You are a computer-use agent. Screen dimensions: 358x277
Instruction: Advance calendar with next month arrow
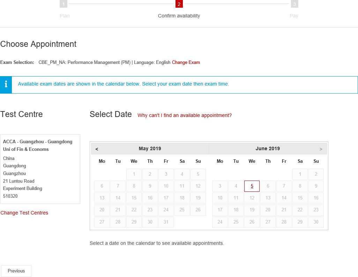[x=321, y=149]
